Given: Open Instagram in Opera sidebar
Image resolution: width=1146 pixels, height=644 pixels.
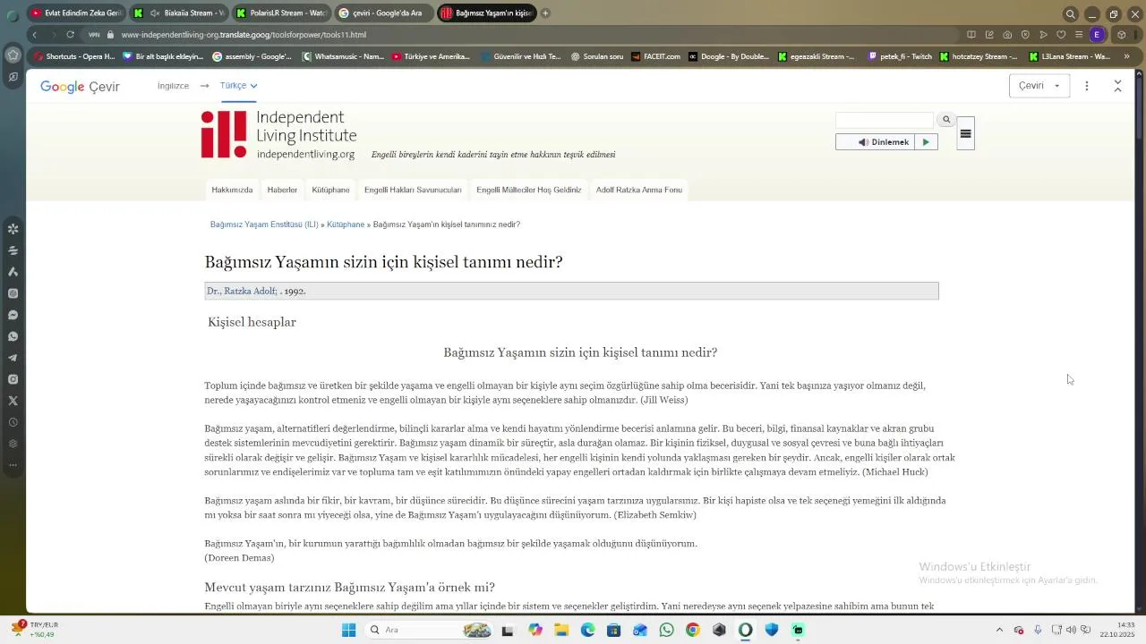Looking at the screenshot, I should (x=13, y=379).
